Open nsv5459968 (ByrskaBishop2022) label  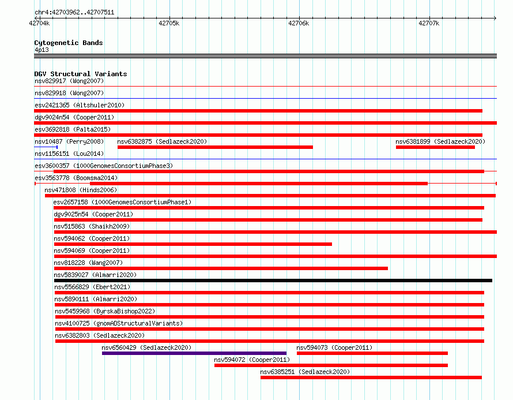click(105, 311)
